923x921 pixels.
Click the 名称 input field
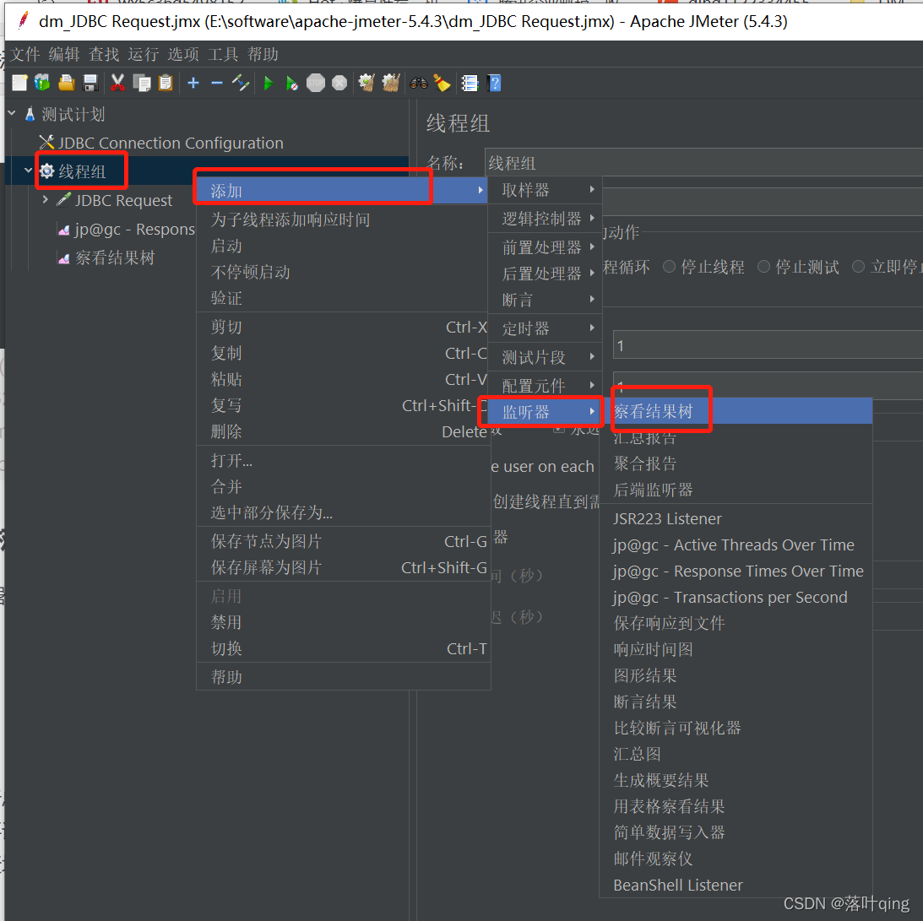coord(703,162)
